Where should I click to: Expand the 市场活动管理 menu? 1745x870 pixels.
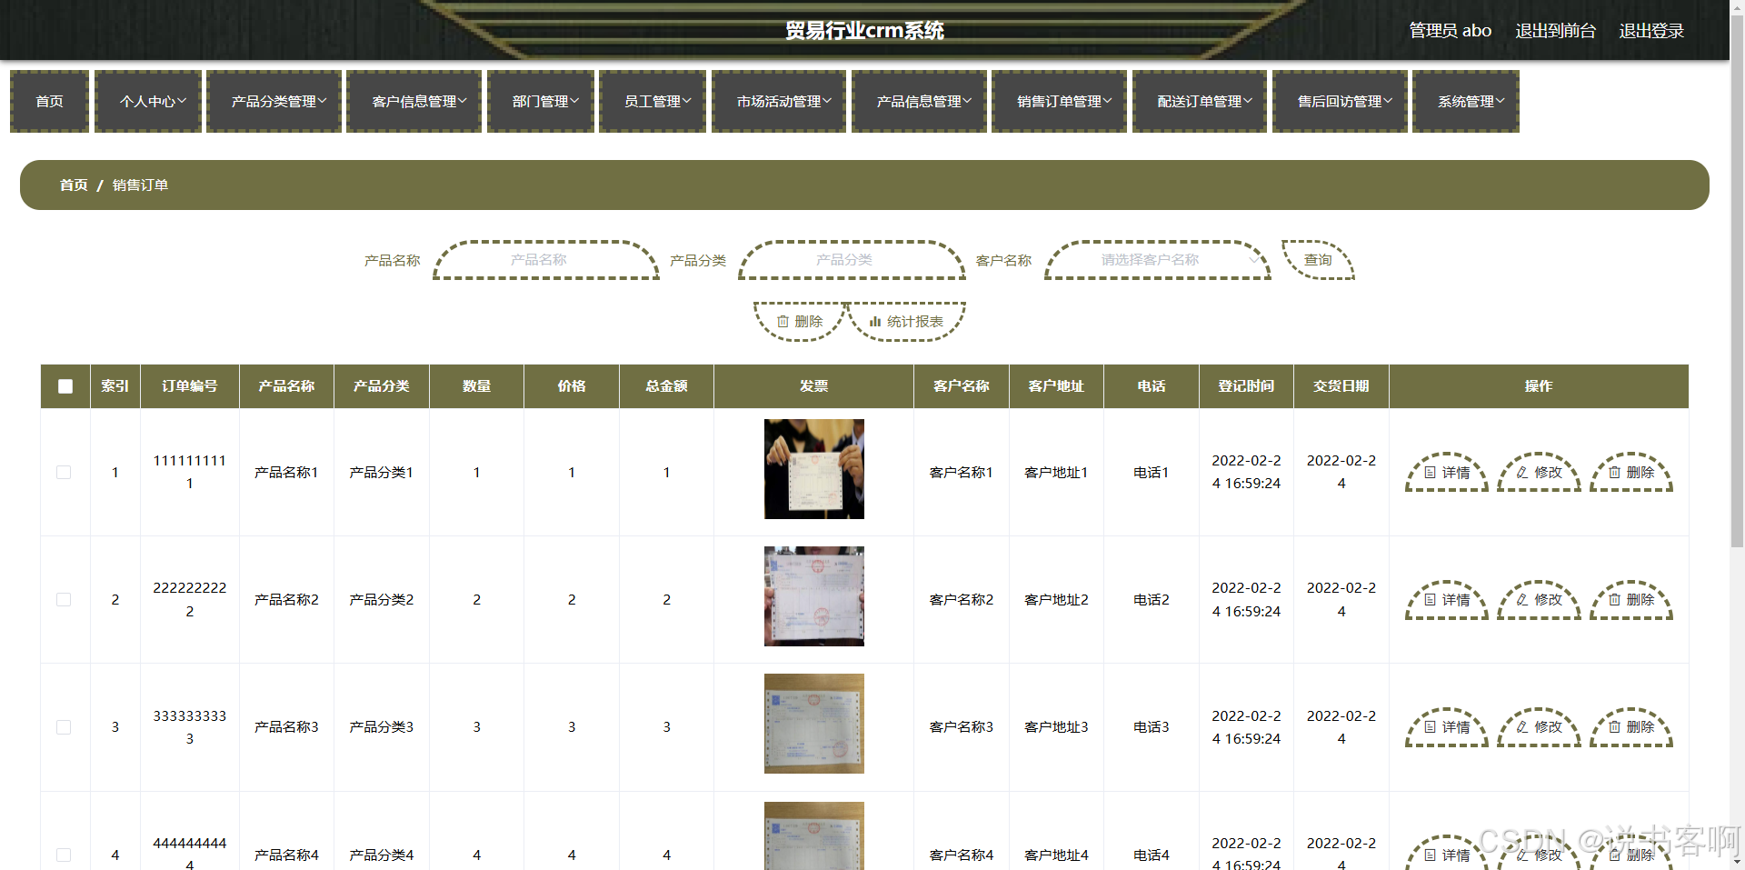(779, 102)
